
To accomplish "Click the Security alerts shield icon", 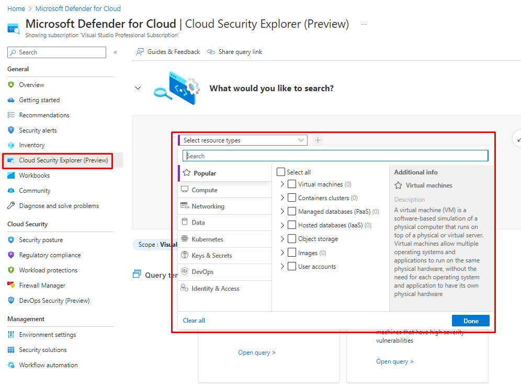I will click(x=11, y=130).
